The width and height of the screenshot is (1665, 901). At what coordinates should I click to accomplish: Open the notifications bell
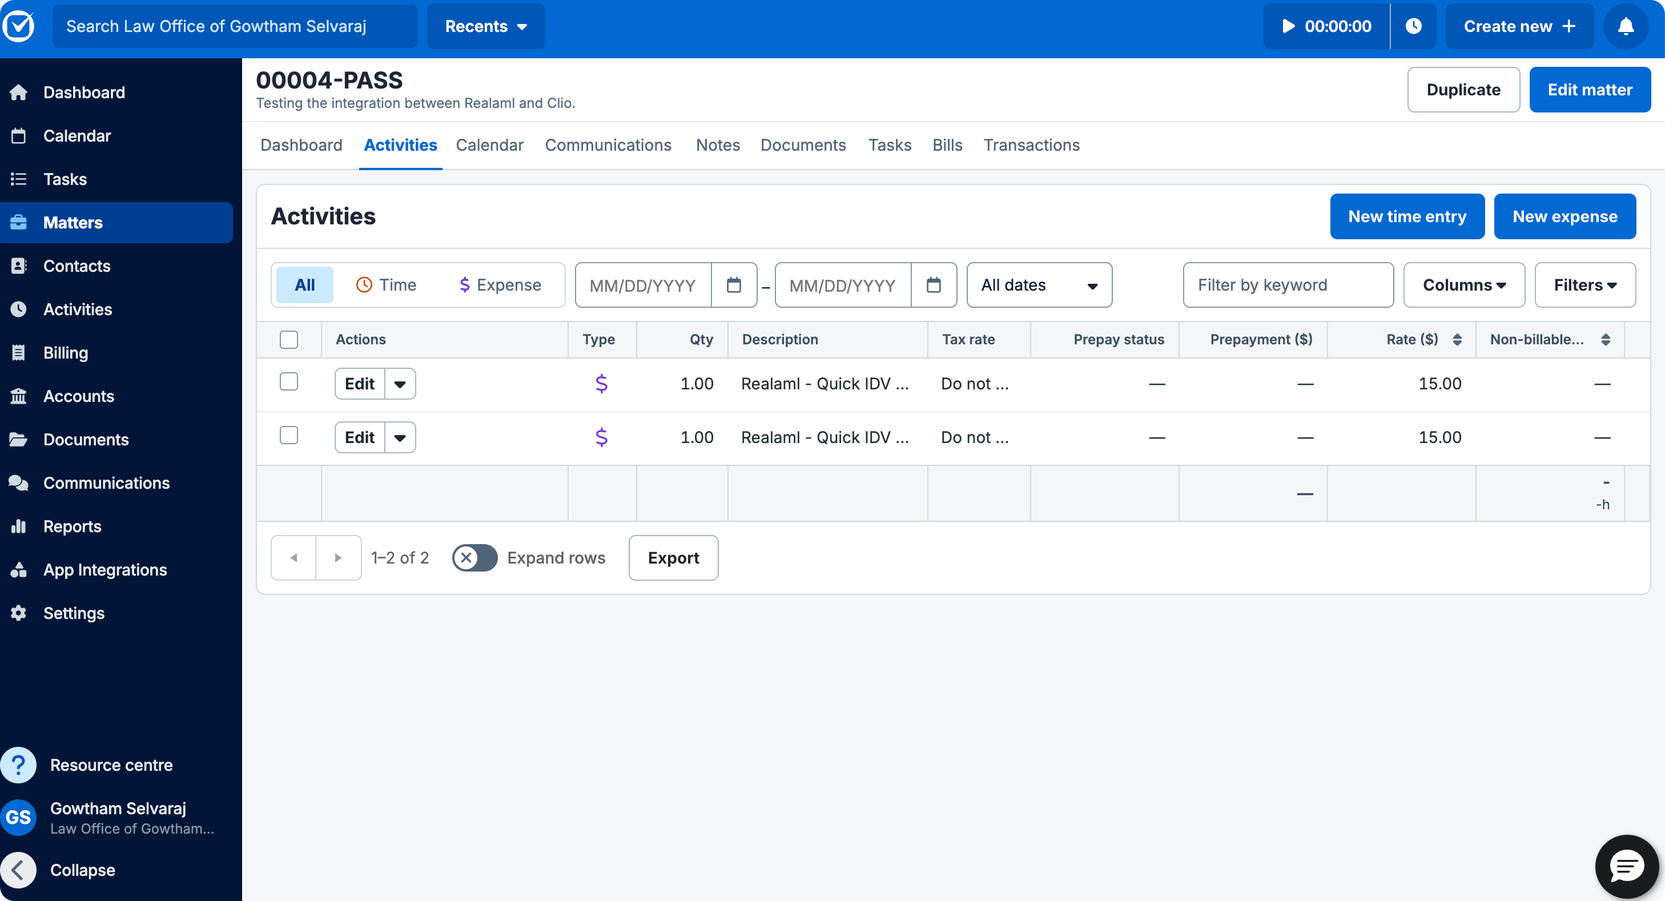[1626, 26]
